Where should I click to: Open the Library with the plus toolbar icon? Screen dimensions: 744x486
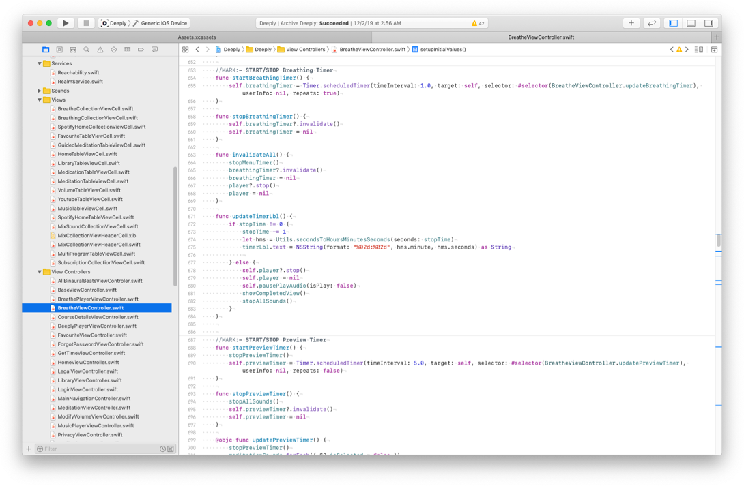click(x=631, y=22)
